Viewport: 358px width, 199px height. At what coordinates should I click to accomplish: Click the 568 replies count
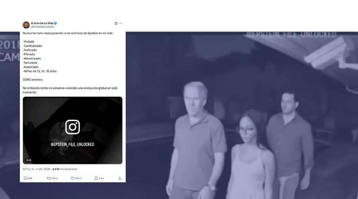point(30,178)
